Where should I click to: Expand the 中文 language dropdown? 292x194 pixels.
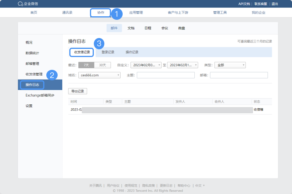pyautogui.click(x=200, y=185)
